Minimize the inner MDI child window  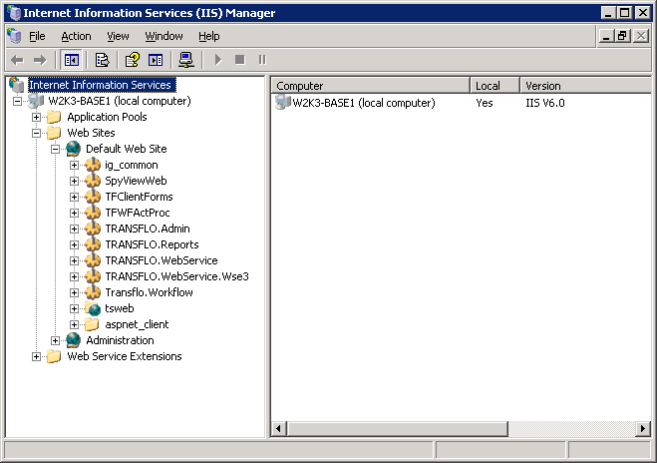click(x=606, y=36)
